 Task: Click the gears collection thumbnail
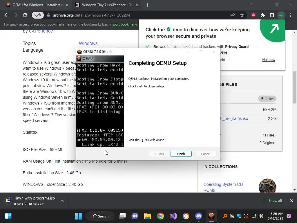267,186
